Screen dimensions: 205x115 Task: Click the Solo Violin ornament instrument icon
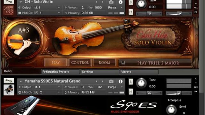click(9, 10)
